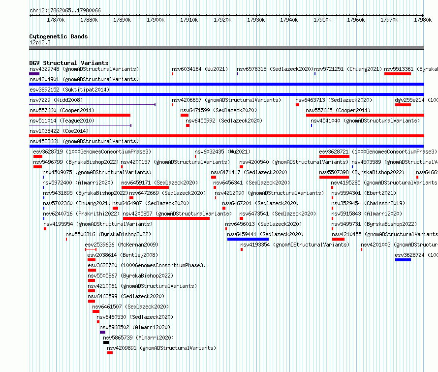The width and height of the screenshot is (438, 372).
Task: Open nsv6032435 (Wu2021) label
Action: coord(222,152)
